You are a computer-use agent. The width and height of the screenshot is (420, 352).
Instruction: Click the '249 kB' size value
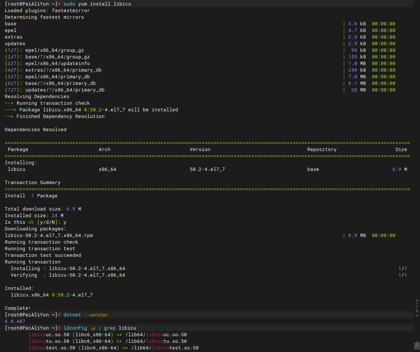pyautogui.click(x=357, y=70)
